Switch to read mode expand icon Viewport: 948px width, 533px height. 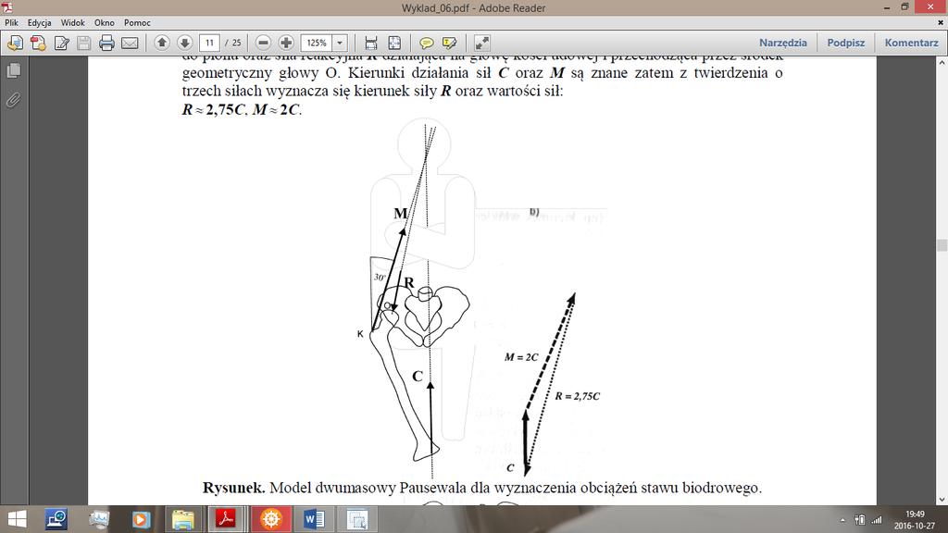(481, 43)
